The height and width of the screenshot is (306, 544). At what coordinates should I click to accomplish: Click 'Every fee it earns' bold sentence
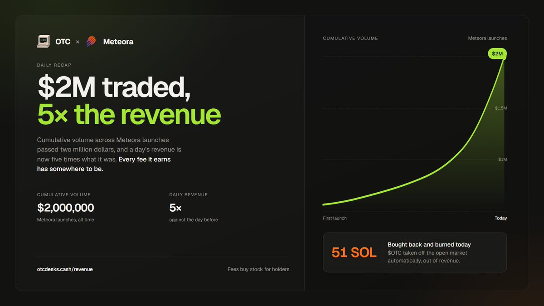coord(145,160)
